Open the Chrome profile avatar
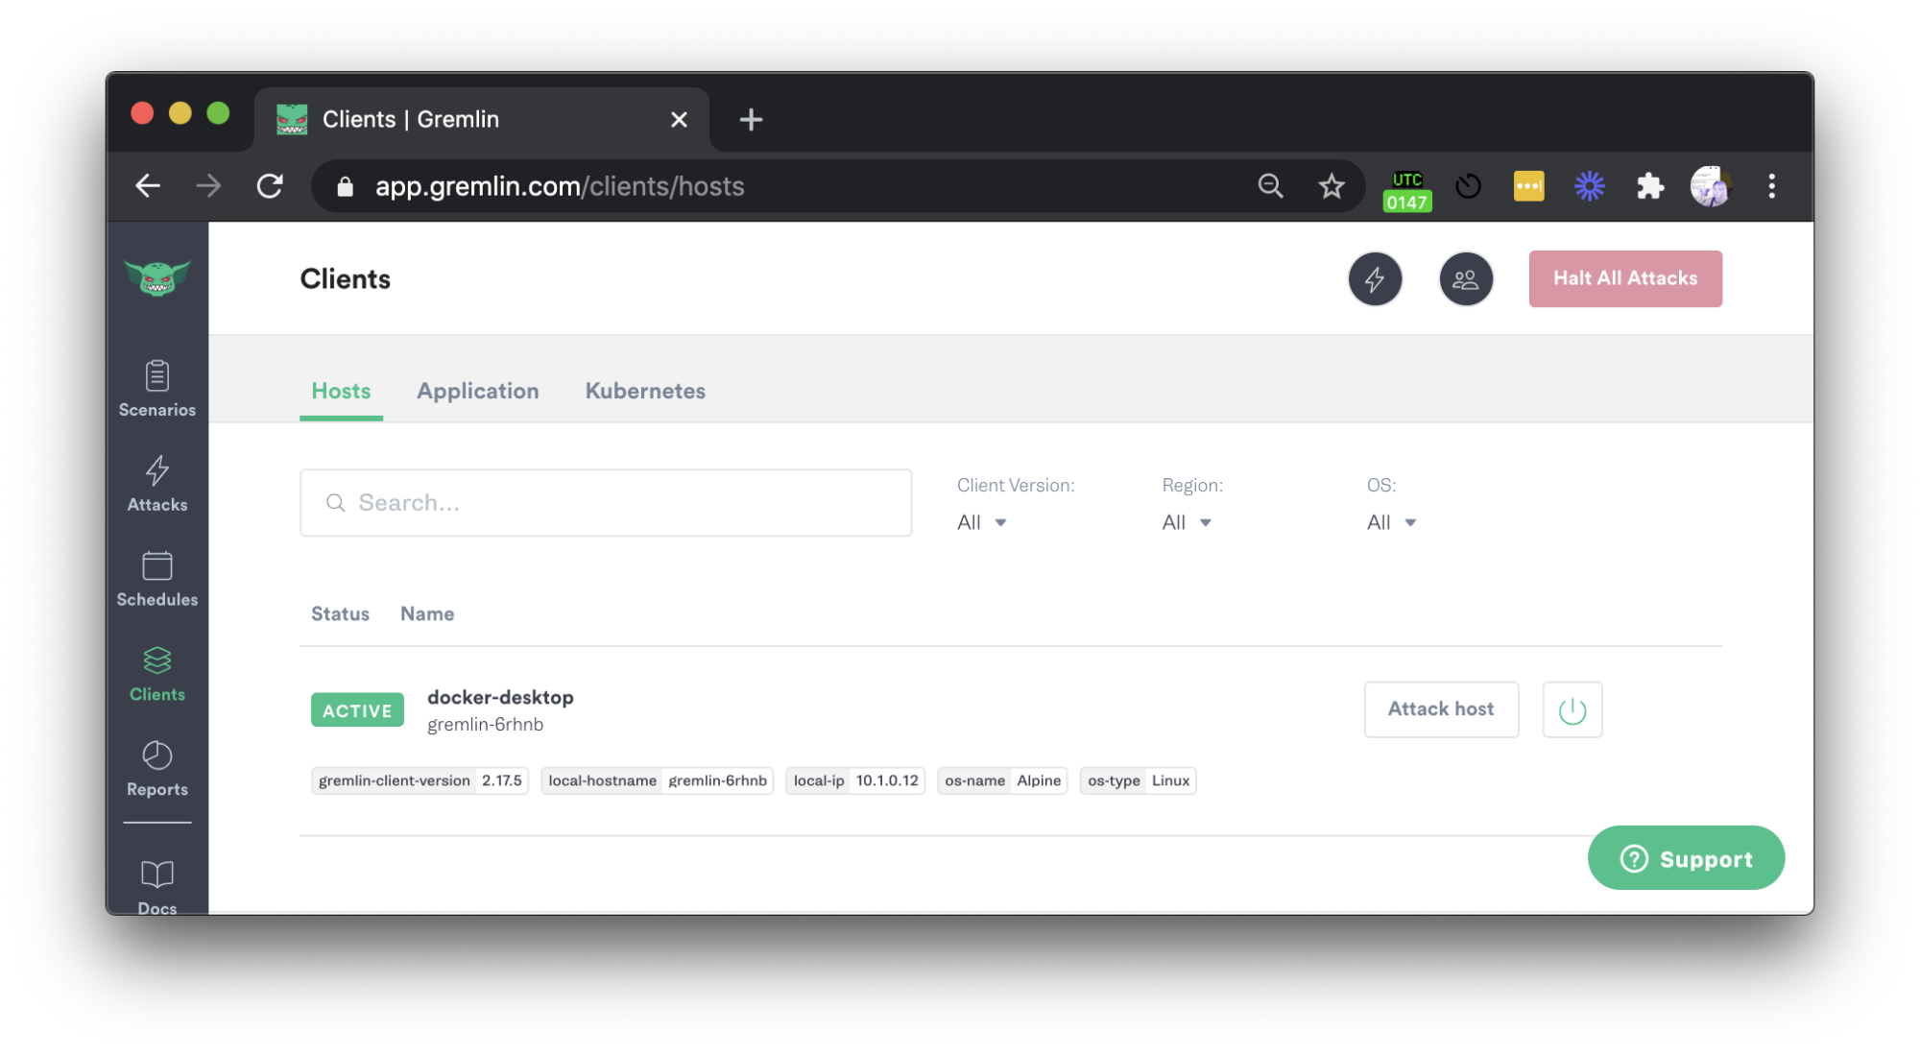1920x1055 pixels. [1711, 186]
